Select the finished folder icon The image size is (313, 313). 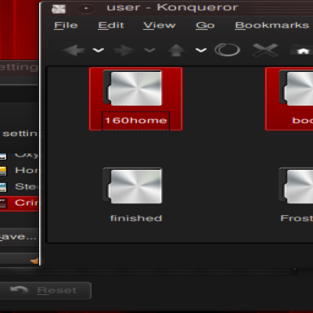click(132, 185)
